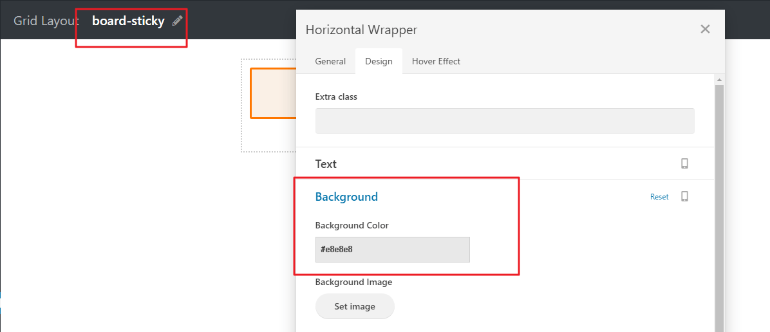Reset the Background settings
Image resolution: width=770 pixels, height=332 pixels.
(x=659, y=197)
